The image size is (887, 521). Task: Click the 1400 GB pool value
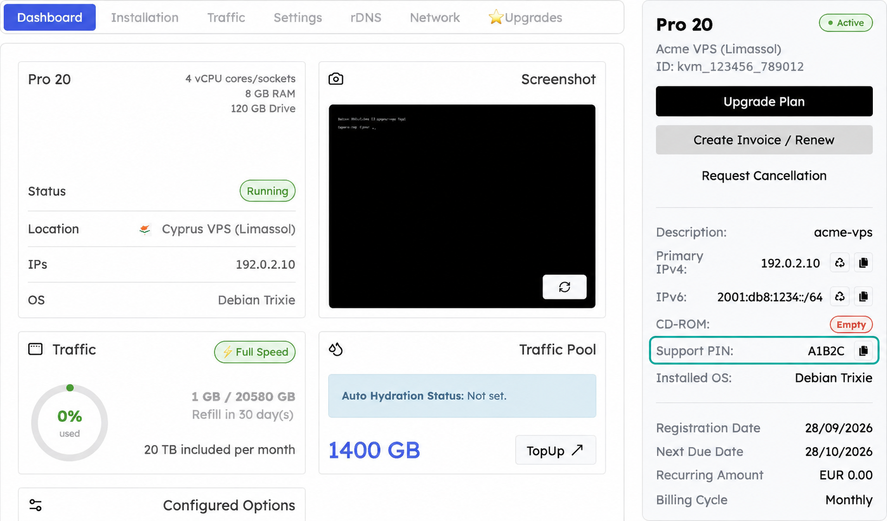click(374, 451)
